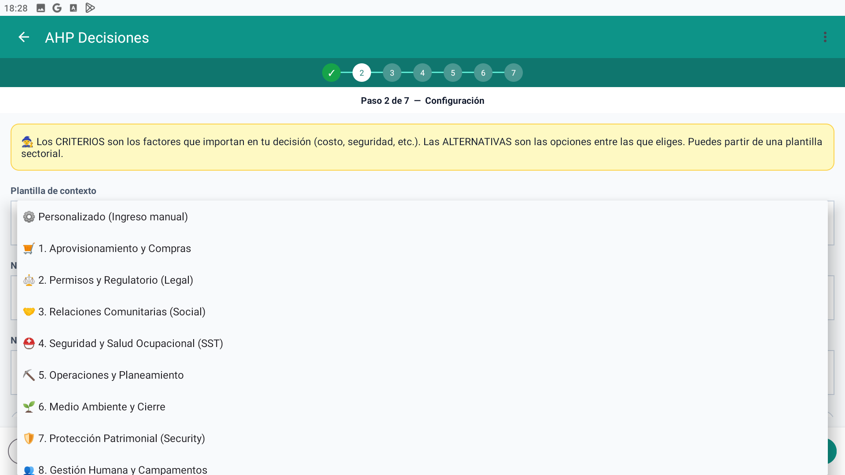Image resolution: width=845 pixels, height=475 pixels.
Task: Click the Play Store icon in status bar
Action: coord(90,8)
